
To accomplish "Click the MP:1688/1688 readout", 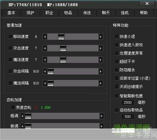I will click(x=62, y=5).
